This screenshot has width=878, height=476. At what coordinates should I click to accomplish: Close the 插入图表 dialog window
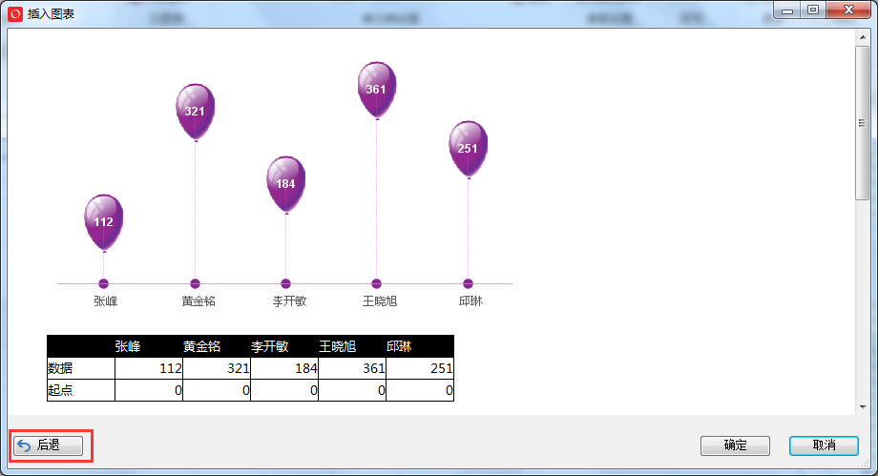coord(848,10)
